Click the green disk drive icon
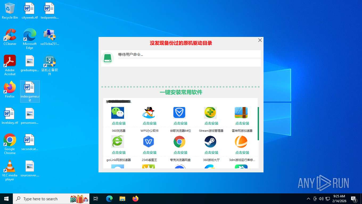Viewport: 362px width, 204px height. pos(108,58)
